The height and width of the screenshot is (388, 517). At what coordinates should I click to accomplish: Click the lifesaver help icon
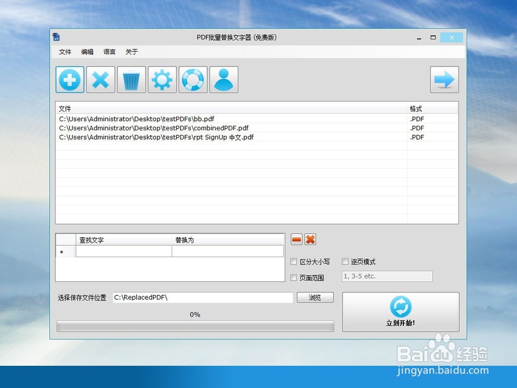(x=193, y=79)
